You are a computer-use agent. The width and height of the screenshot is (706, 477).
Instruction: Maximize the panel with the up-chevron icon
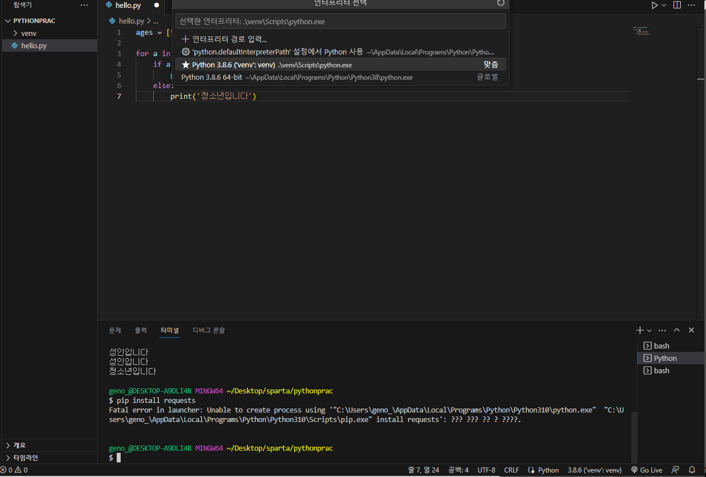677,331
